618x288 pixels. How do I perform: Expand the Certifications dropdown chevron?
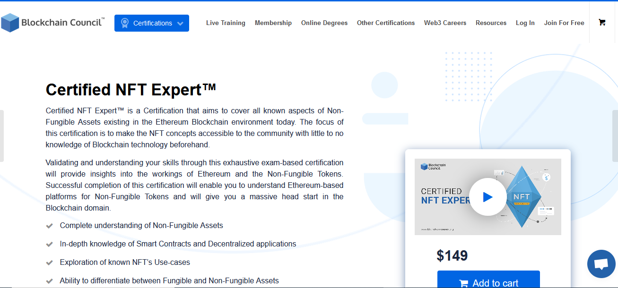click(180, 24)
